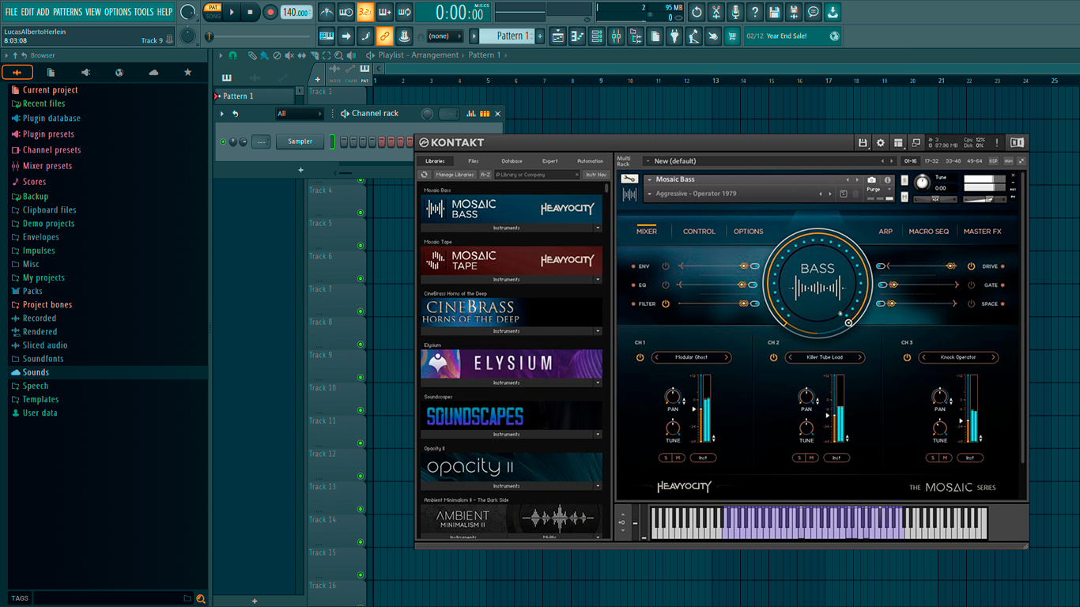Switch to the CONTROL tab
Viewport: 1080px width, 607px height.
point(699,232)
